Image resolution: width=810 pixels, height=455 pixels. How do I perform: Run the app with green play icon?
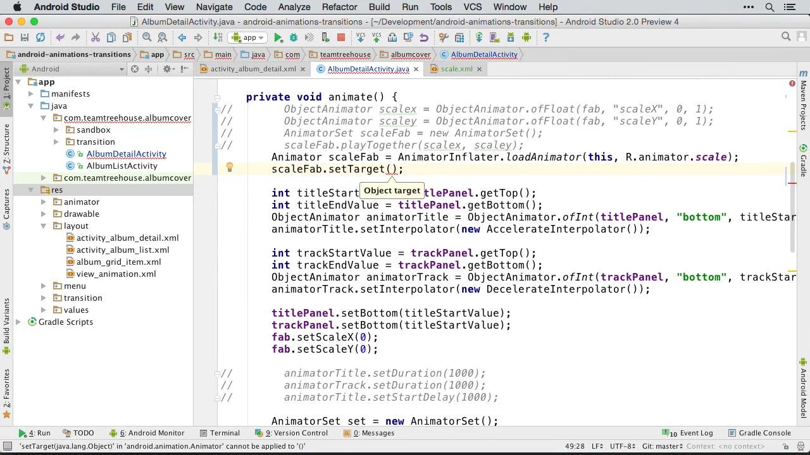pyautogui.click(x=278, y=37)
